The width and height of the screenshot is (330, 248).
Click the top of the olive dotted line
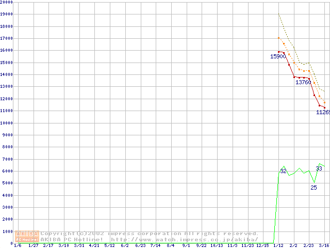tap(279, 14)
